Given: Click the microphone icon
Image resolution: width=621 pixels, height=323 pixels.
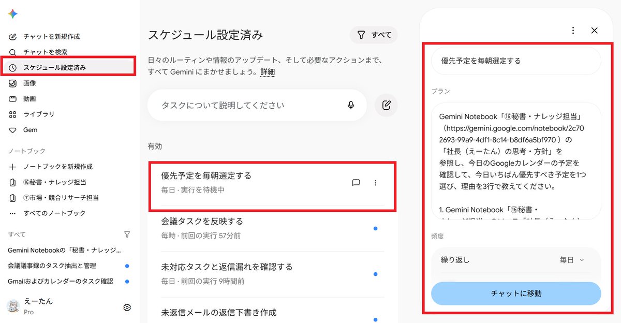Looking at the screenshot, I should coord(351,105).
